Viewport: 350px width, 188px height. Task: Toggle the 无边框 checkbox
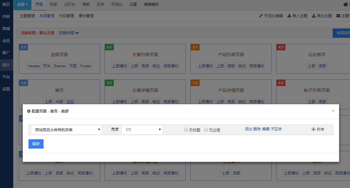coord(206,130)
